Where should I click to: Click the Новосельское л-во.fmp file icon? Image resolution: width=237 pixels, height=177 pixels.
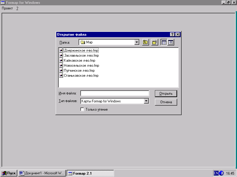point(61,65)
